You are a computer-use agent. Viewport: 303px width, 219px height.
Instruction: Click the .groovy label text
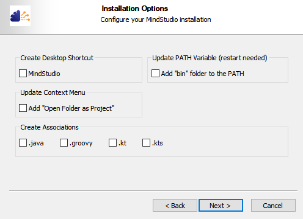81,143
